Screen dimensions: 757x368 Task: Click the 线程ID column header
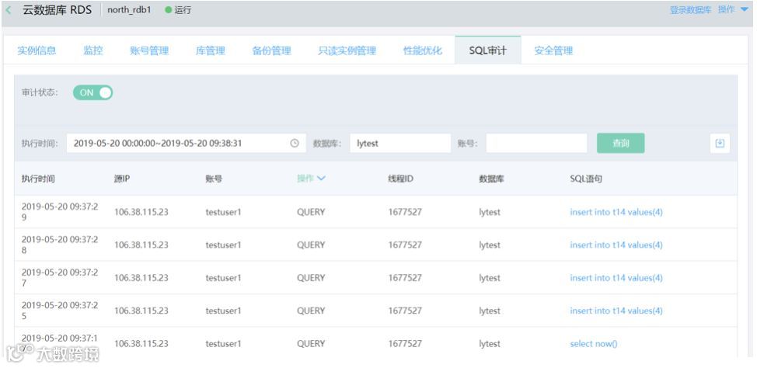[401, 179]
